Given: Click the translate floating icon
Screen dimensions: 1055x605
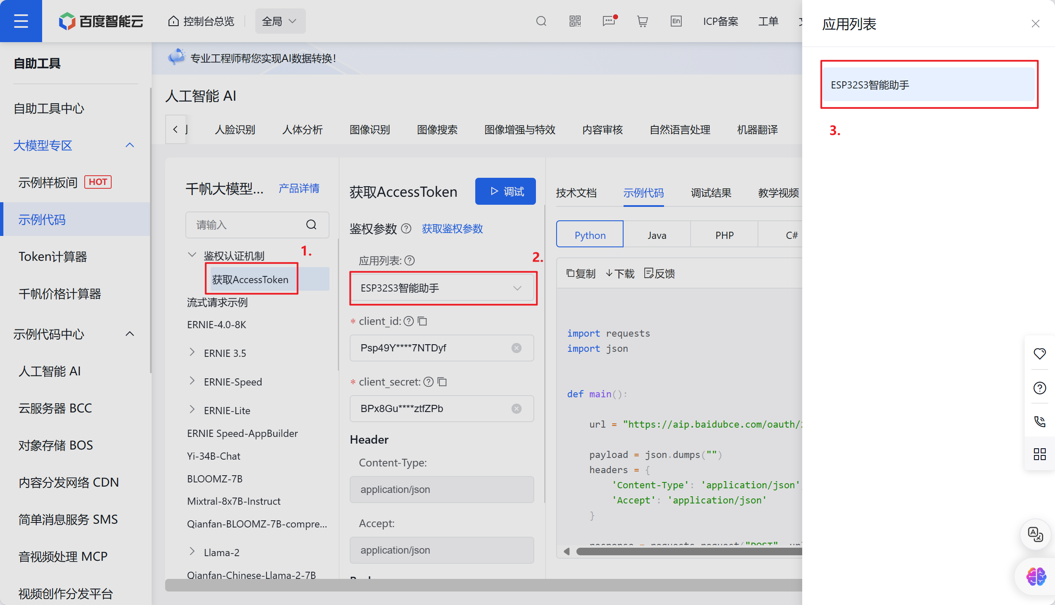Looking at the screenshot, I should pos(1035,534).
